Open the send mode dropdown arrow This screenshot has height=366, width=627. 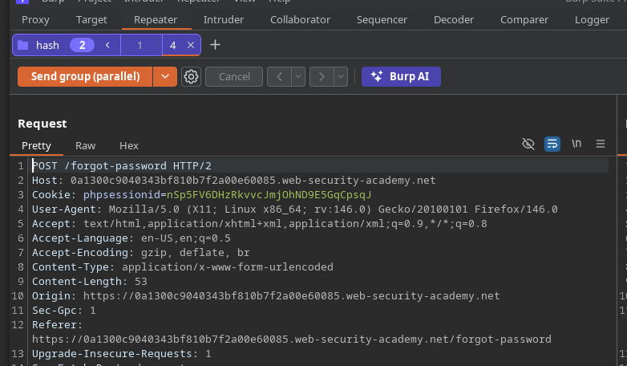pos(164,76)
